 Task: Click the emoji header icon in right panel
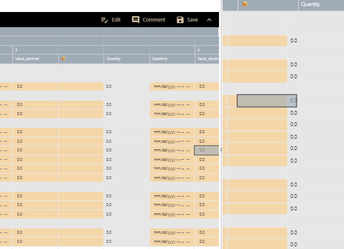point(244,4)
